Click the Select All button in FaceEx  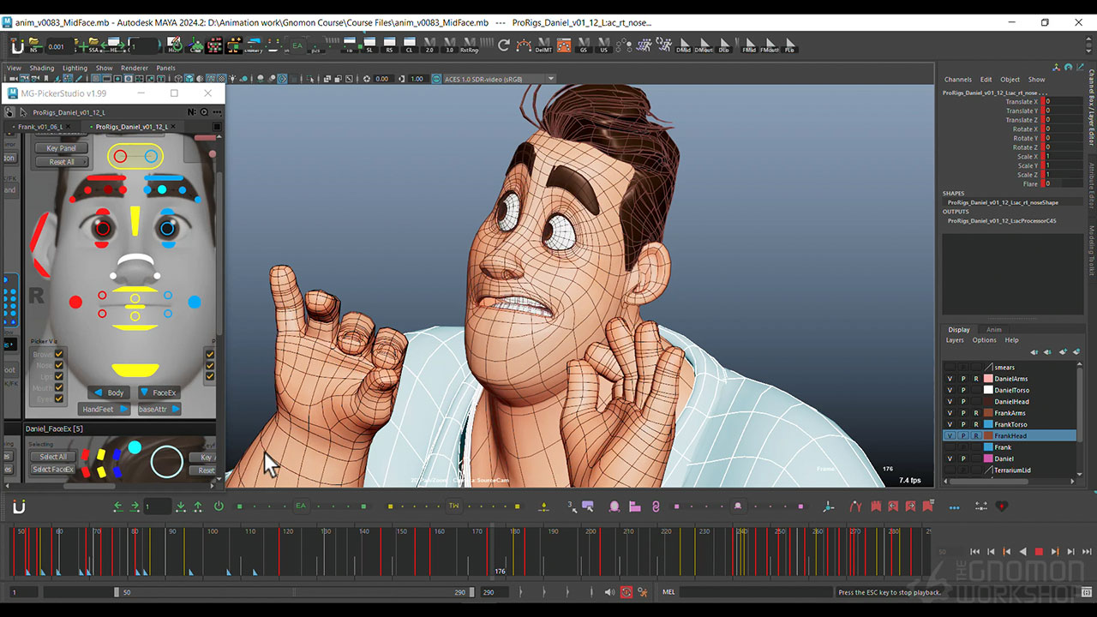click(53, 457)
